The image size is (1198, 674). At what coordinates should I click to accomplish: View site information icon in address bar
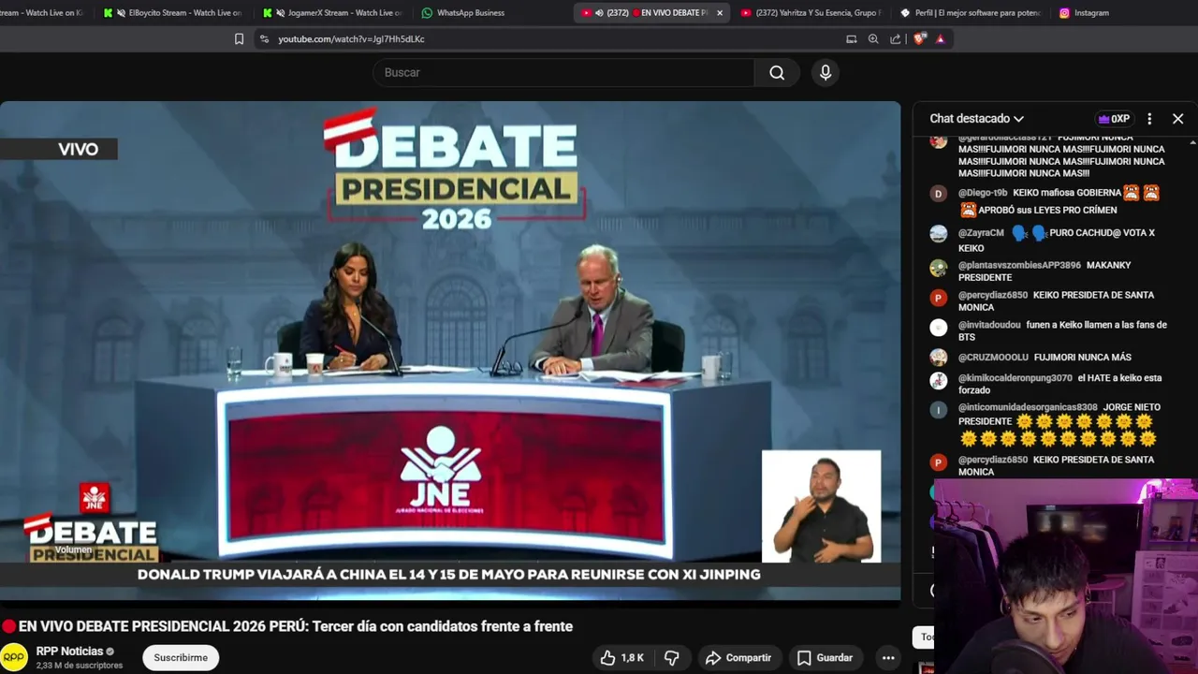264,39
